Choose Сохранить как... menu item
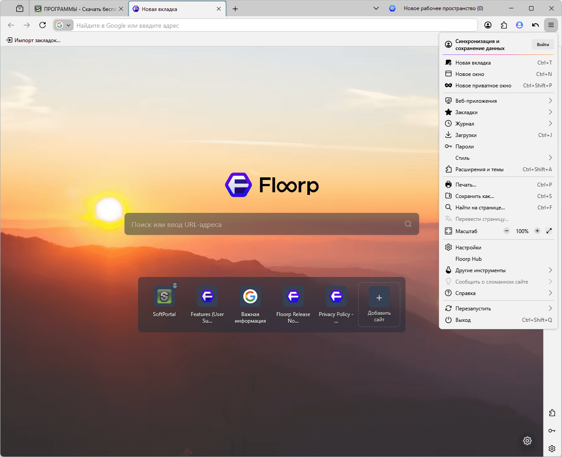 tap(498, 196)
